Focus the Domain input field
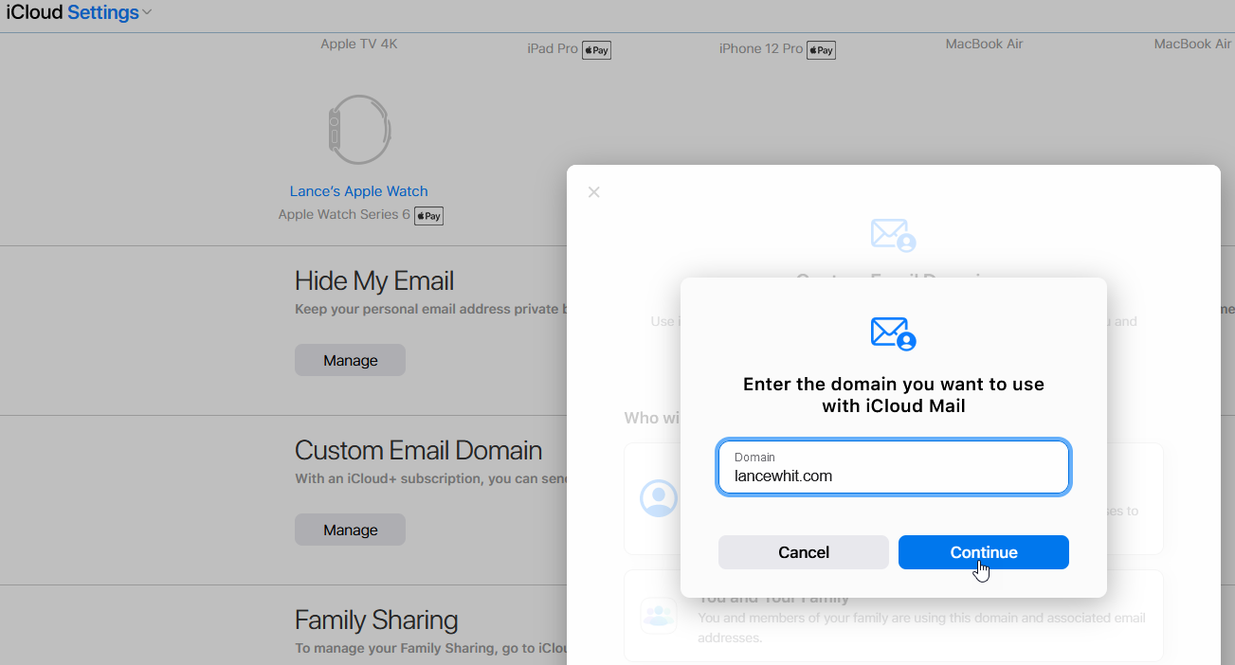This screenshot has height=665, width=1235. tap(894, 467)
